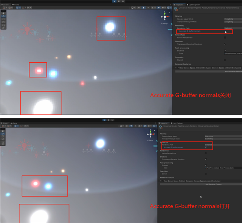Uncheck the ticked Accurate G-buffer normals checkbox
Viewport: 242px width, 223px height.
(x=206, y=147)
